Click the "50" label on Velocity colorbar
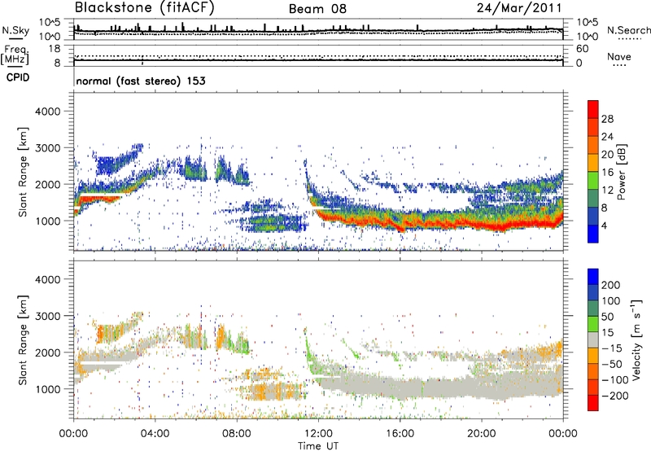 (x=607, y=317)
